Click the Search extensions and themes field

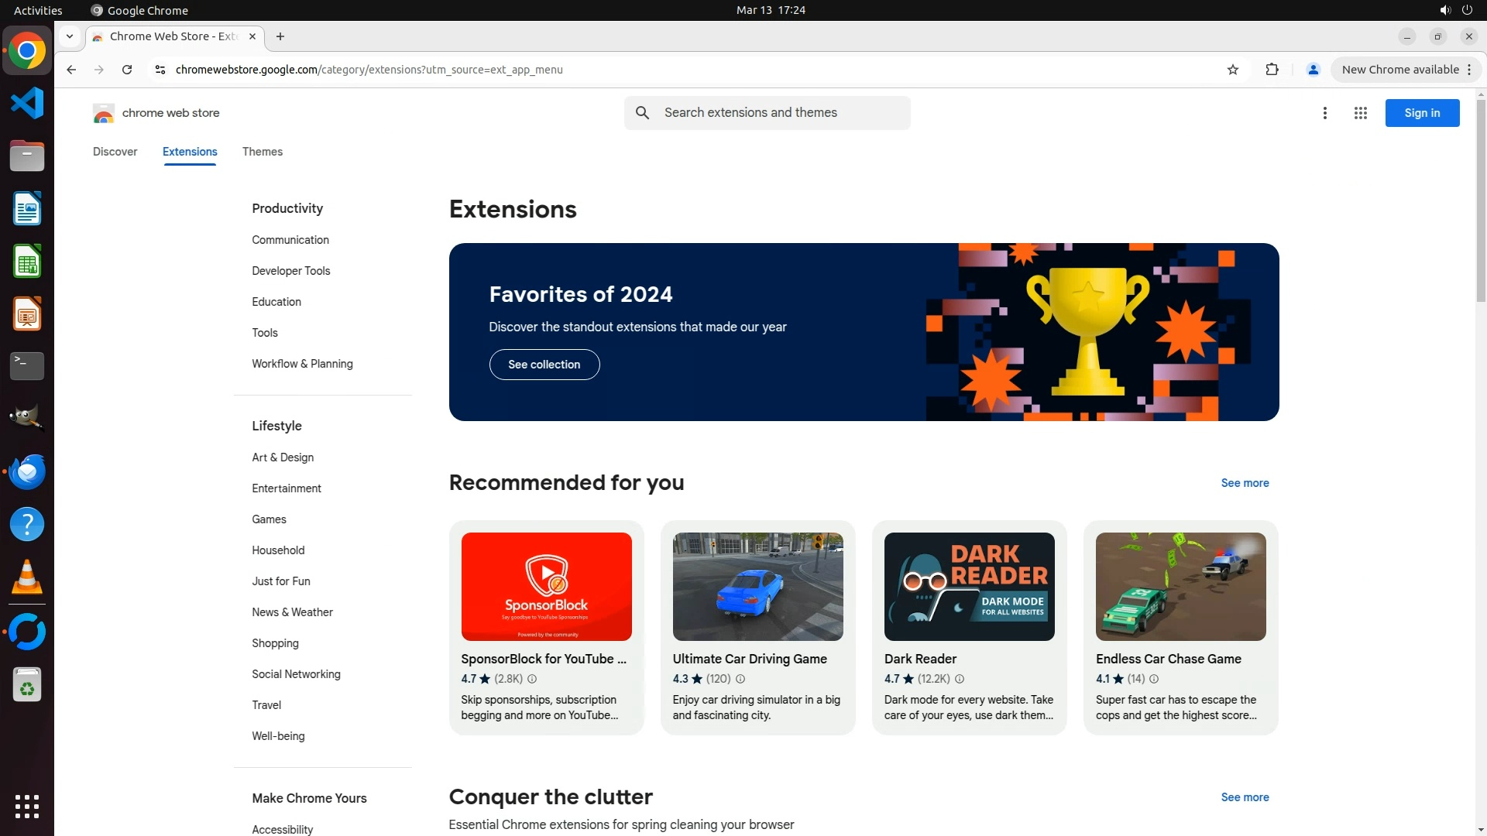tap(782, 113)
